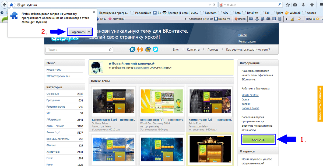
Task: Select the Аниме ^_^ category
Action: [54, 132]
